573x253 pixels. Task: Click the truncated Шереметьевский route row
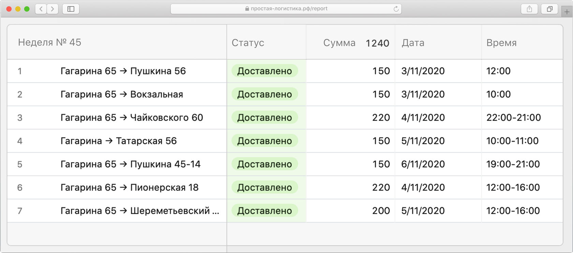click(140, 211)
